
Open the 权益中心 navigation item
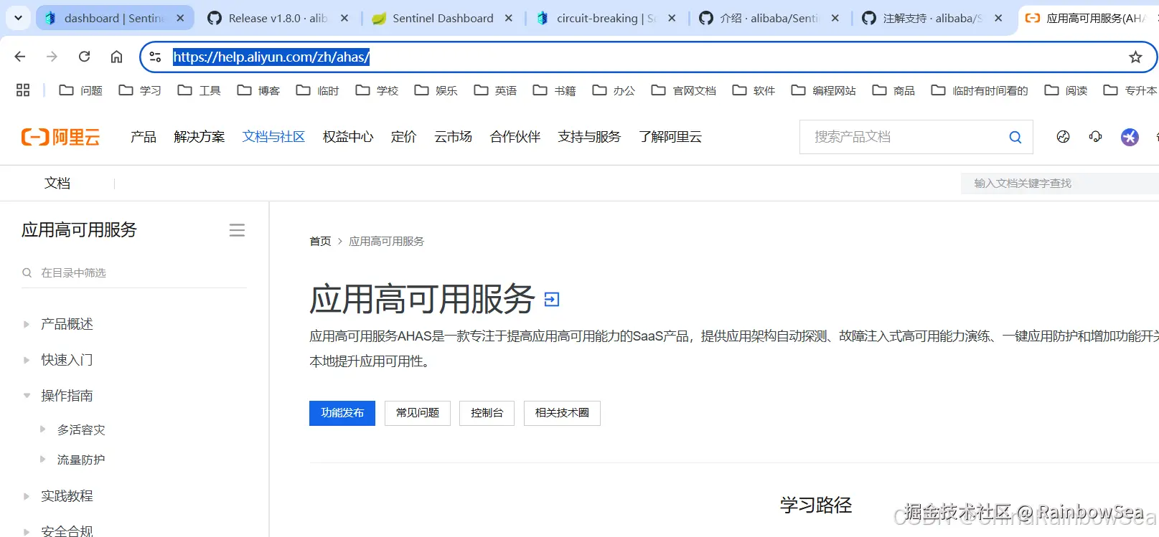coord(348,136)
